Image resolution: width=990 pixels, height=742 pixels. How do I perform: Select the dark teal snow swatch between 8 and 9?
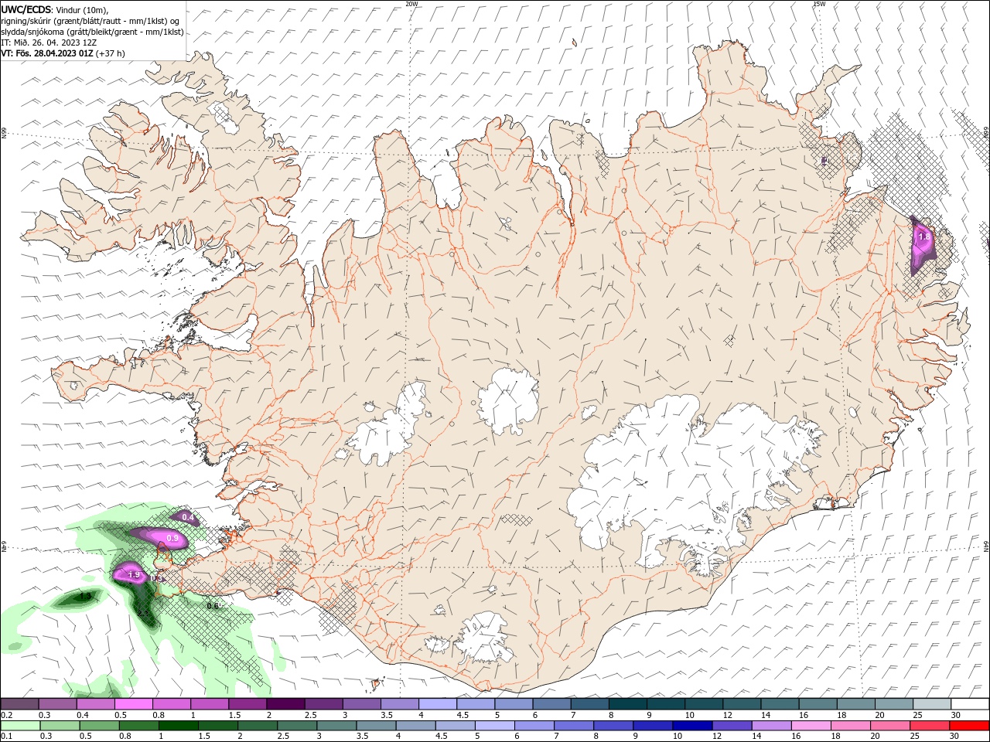(628, 704)
